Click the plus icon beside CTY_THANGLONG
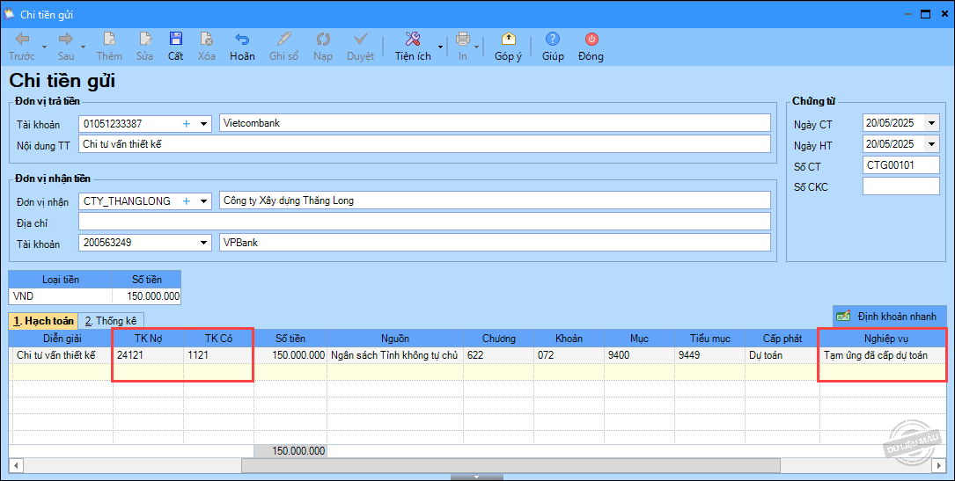 [186, 200]
